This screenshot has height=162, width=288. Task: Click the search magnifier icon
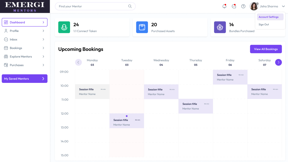[130, 6]
